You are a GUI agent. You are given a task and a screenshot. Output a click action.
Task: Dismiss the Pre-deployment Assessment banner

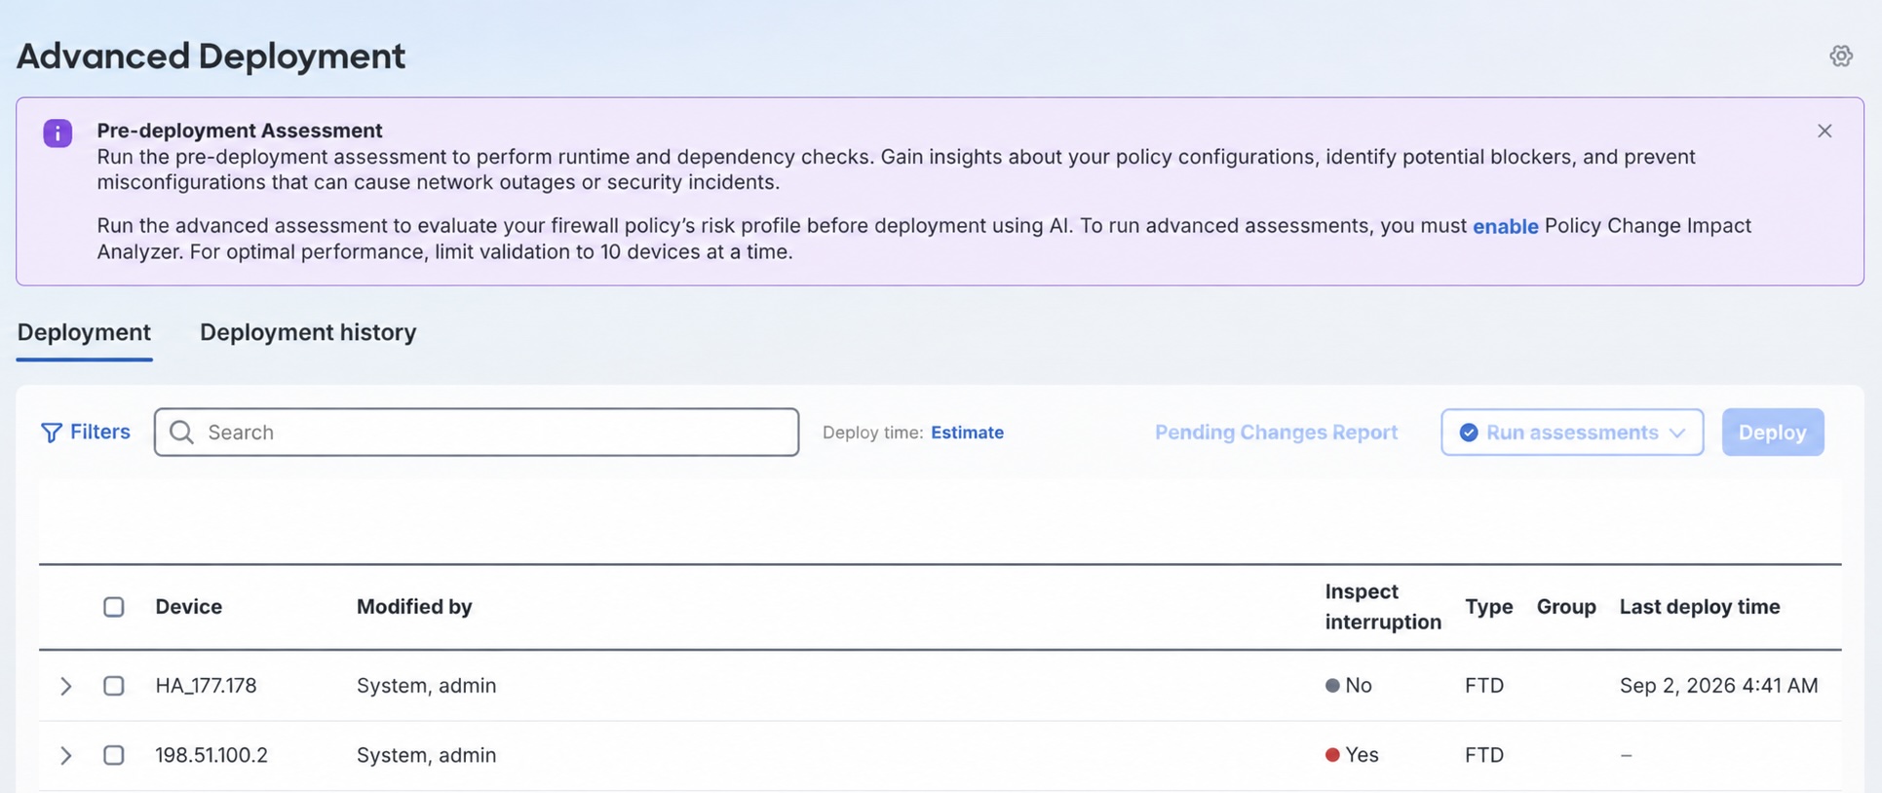pos(1824,131)
